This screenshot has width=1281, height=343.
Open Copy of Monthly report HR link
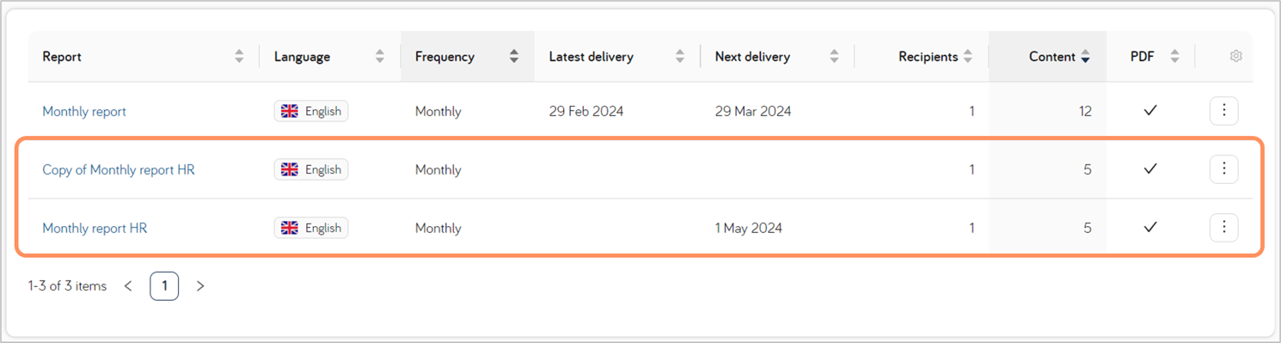pyautogui.click(x=119, y=169)
